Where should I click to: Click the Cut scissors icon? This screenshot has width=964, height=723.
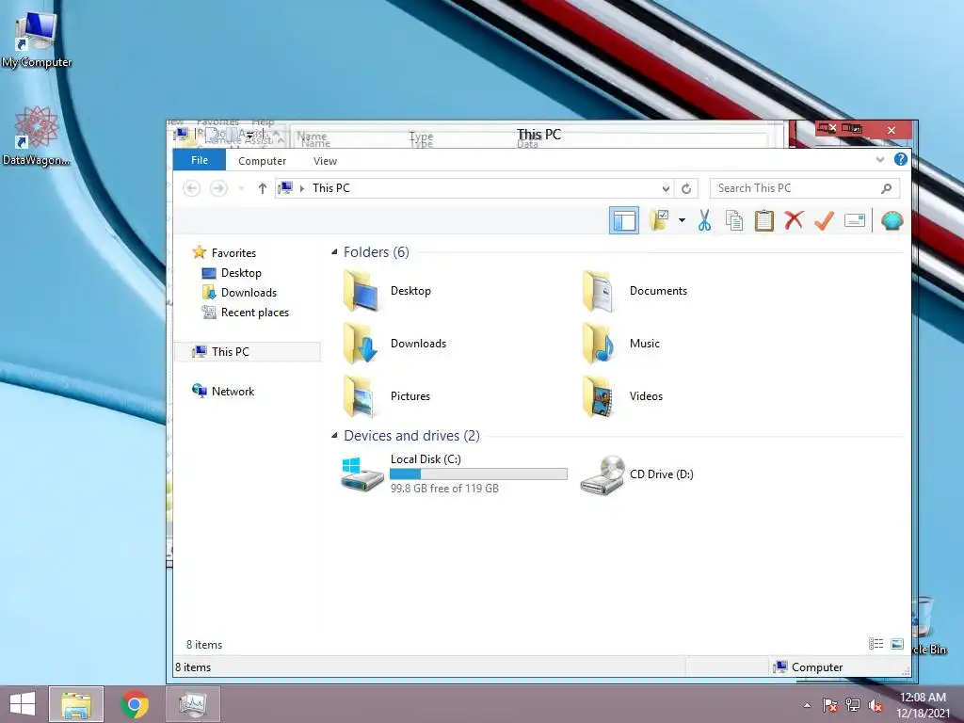click(x=704, y=220)
